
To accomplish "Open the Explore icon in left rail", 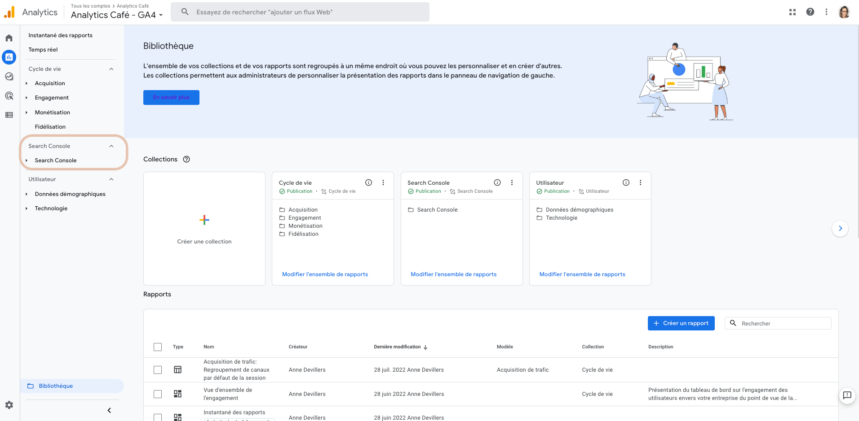I will click(x=9, y=77).
